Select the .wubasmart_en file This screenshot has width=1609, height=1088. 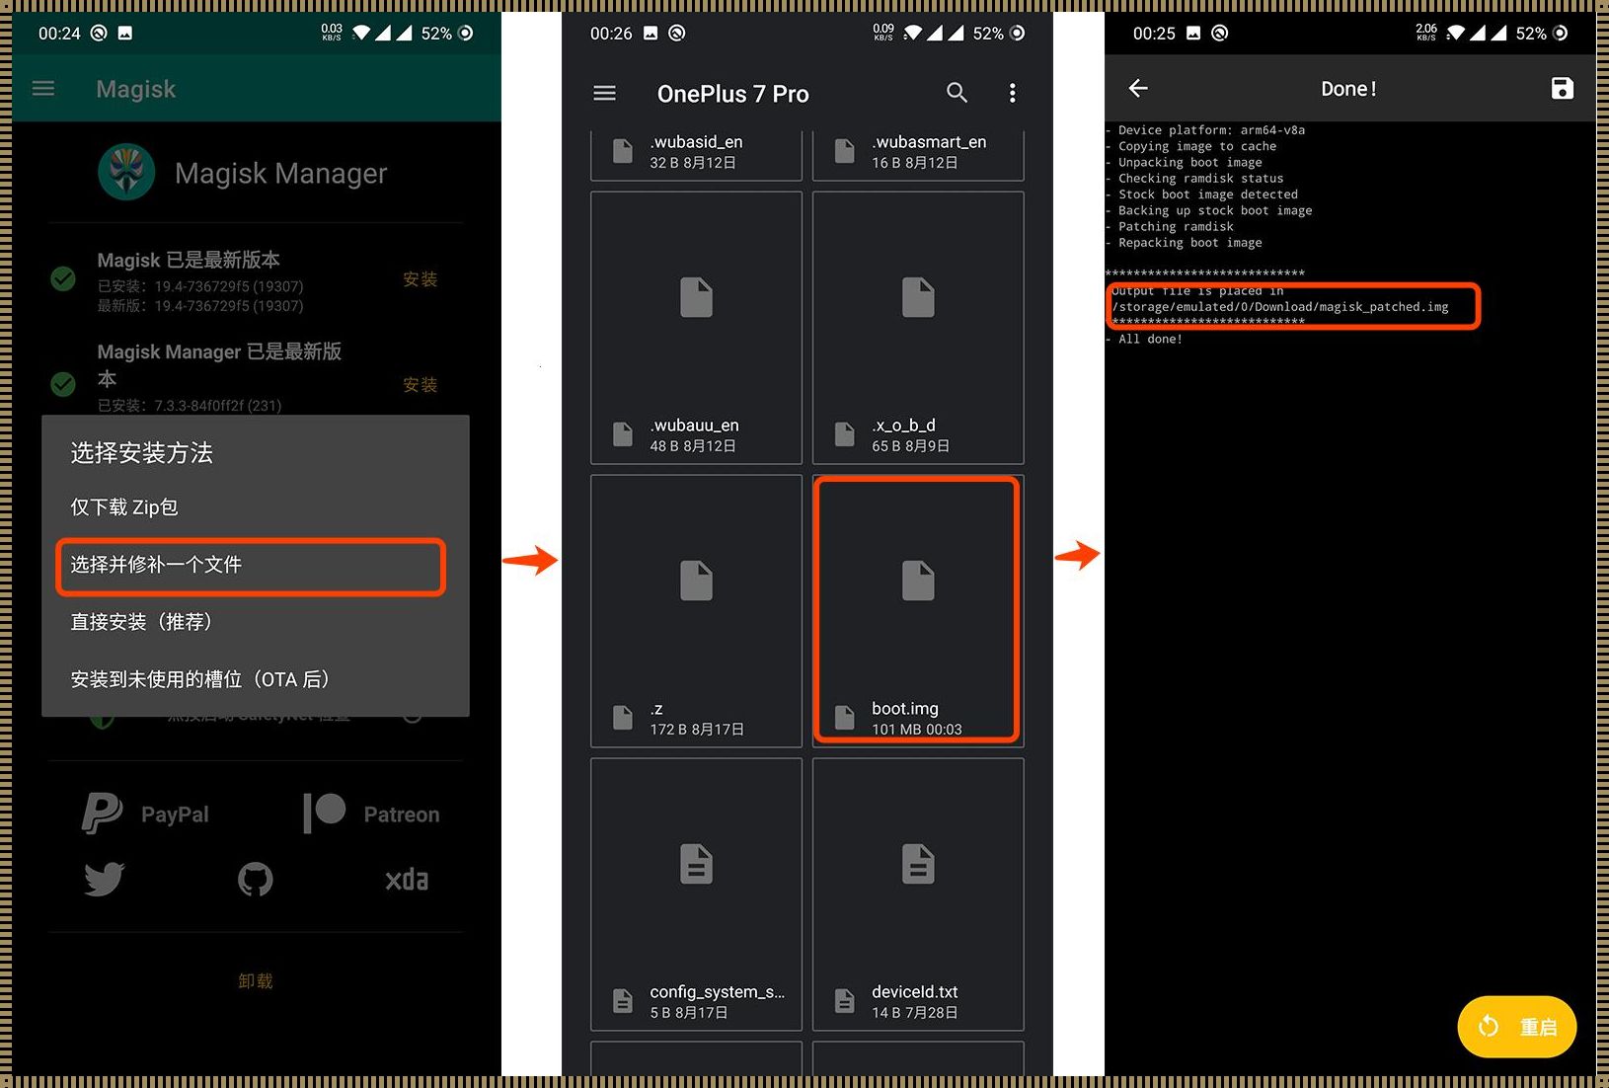pyautogui.click(x=918, y=155)
